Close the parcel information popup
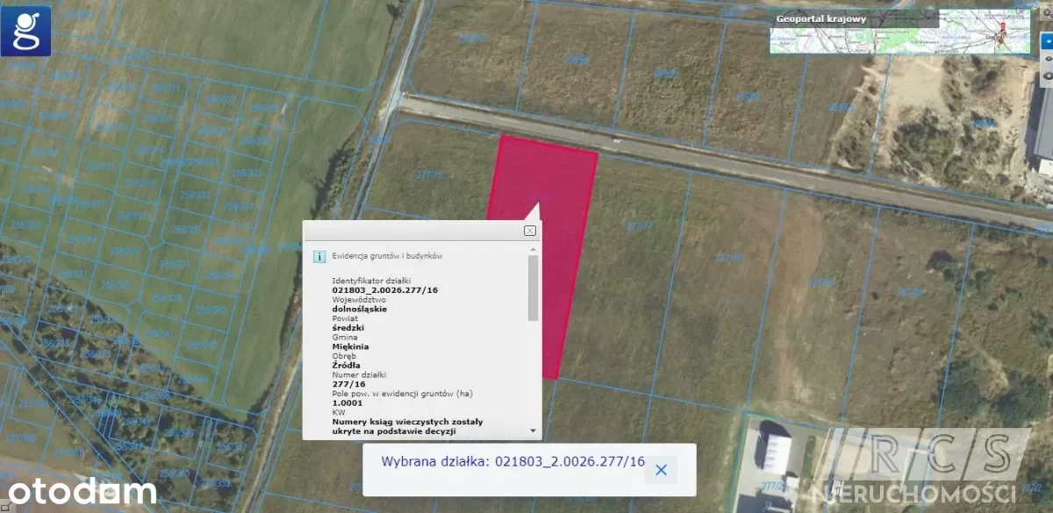The width and height of the screenshot is (1053, 513). click(x=529, y=231)
